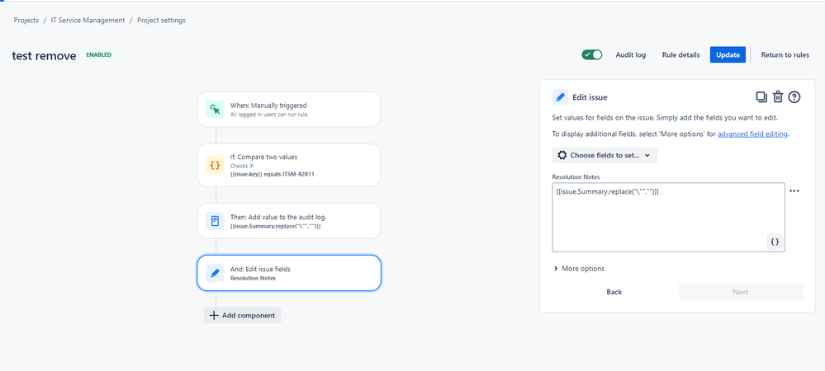Open help via the question mark icon
The image size is (825, 371).
pos(794,96)
